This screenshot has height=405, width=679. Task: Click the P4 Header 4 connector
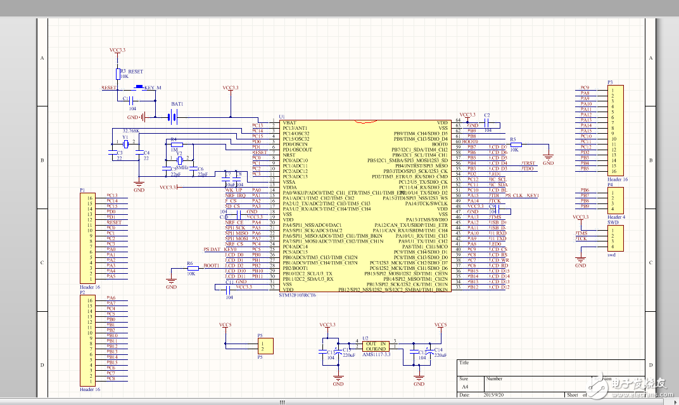[x=614, y=200]
